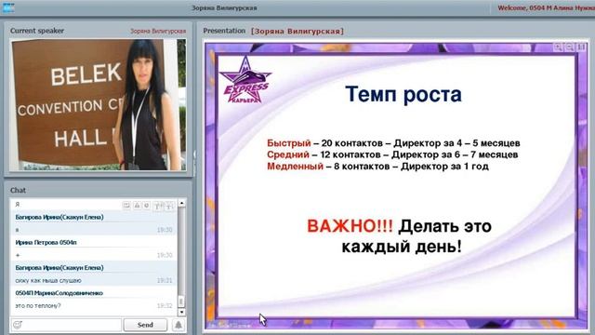Click the Current speaker panel title

[37, 31]
